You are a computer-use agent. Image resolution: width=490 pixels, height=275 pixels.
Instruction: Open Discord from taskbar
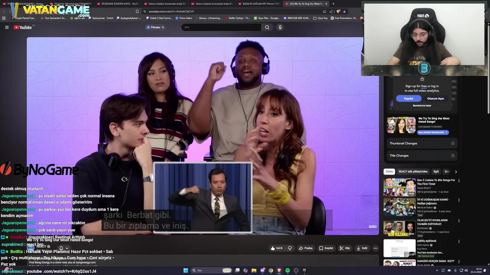tap(262, 270)
